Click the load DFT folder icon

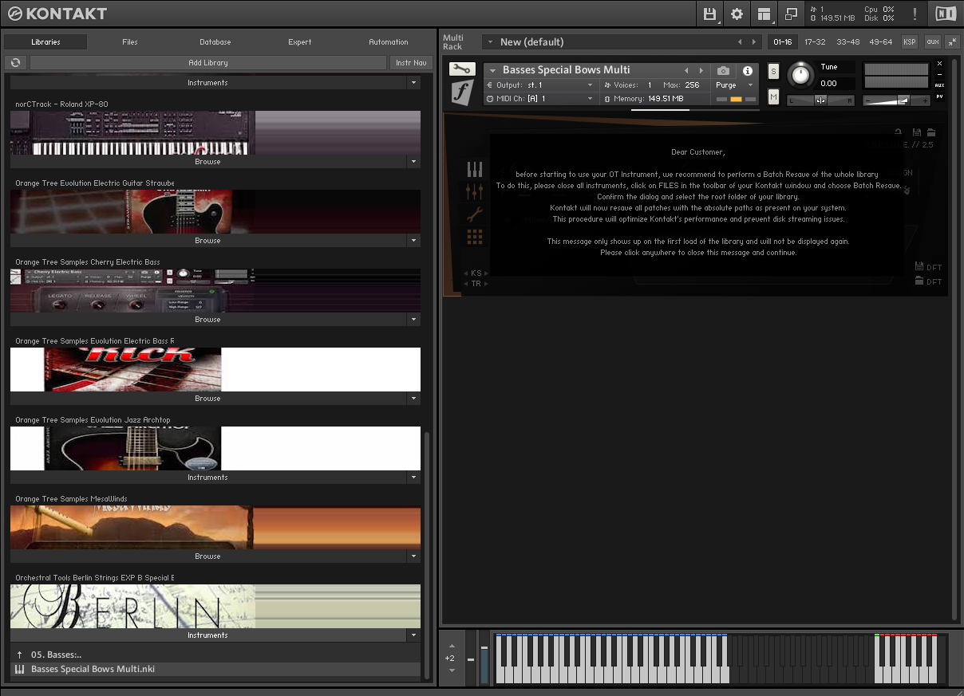click(x=919, y=281)
